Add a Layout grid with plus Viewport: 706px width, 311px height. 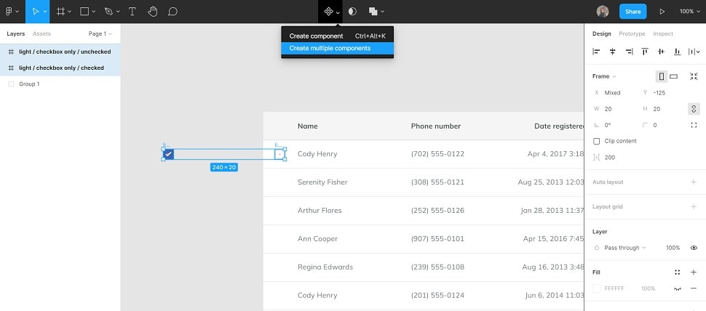point(694,207)
